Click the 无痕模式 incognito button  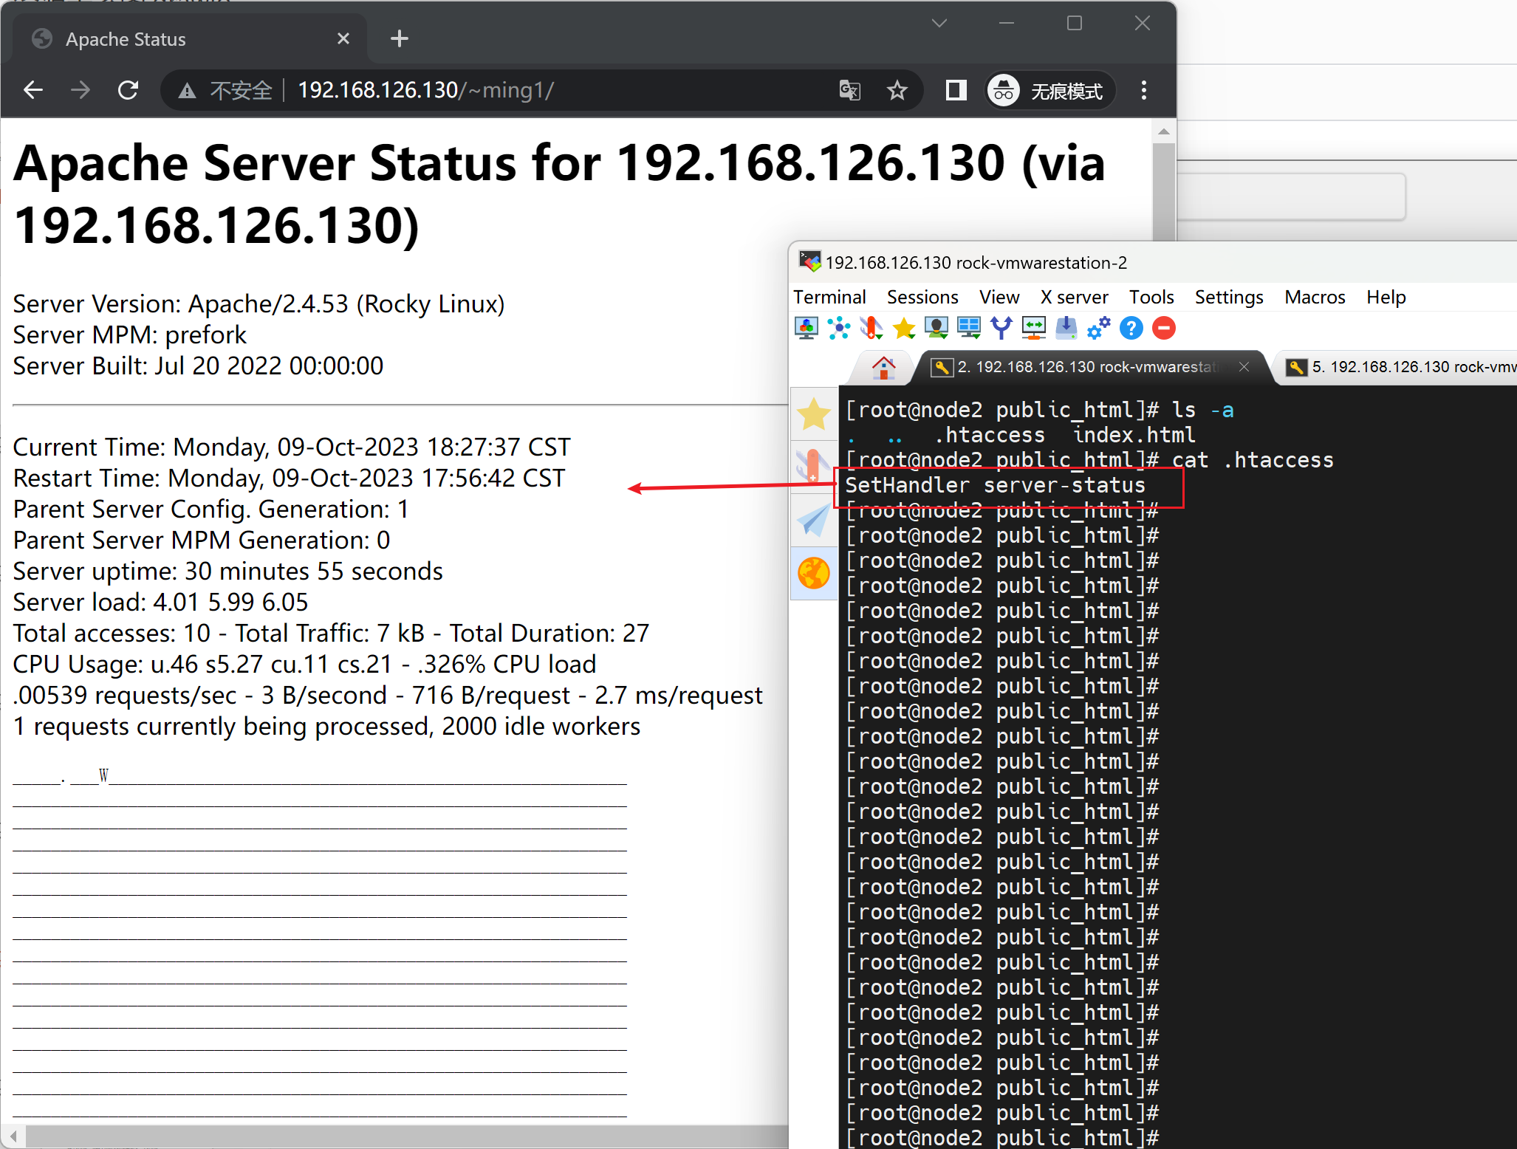pos(1049,91)
